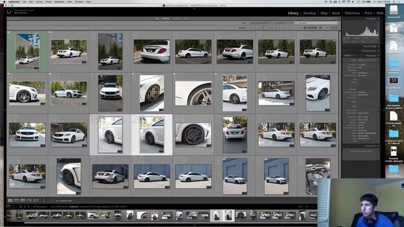Filter by unflagged photos icon

259,28
